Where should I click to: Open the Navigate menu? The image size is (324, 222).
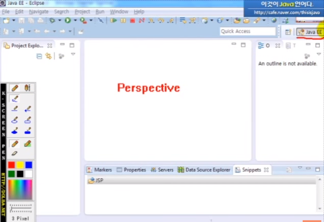[x=39, y=12]
